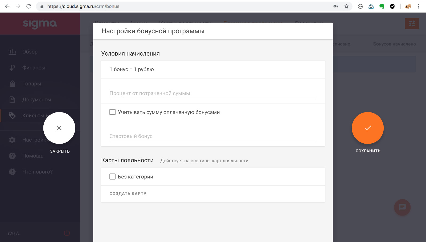Open the filter settings icon top right
This screenshot has width=426, height=242.
[412, 24]
